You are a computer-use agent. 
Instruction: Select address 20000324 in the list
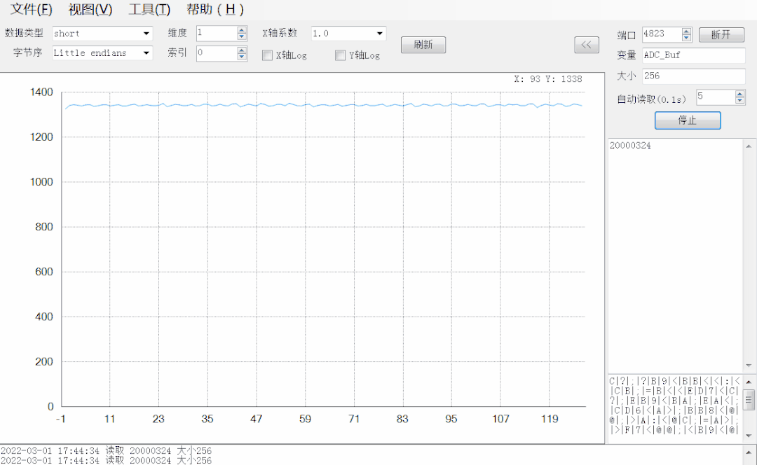click(630, 146)
